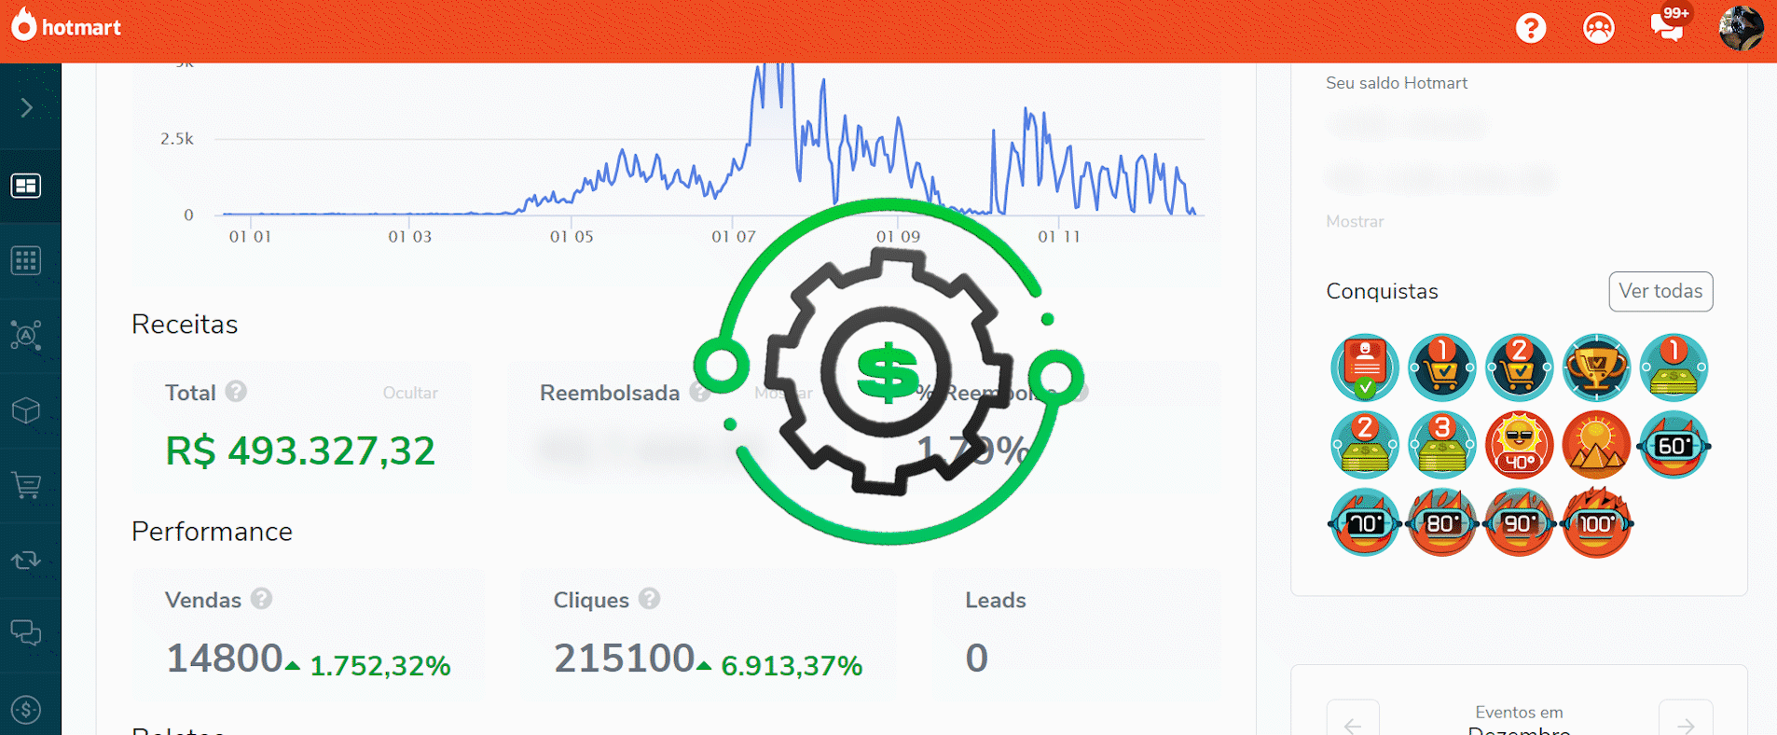Open the grid apps icon in sidebar
Image resolution: width=1777 pixels, height=735 pixels.
point(26,260)
